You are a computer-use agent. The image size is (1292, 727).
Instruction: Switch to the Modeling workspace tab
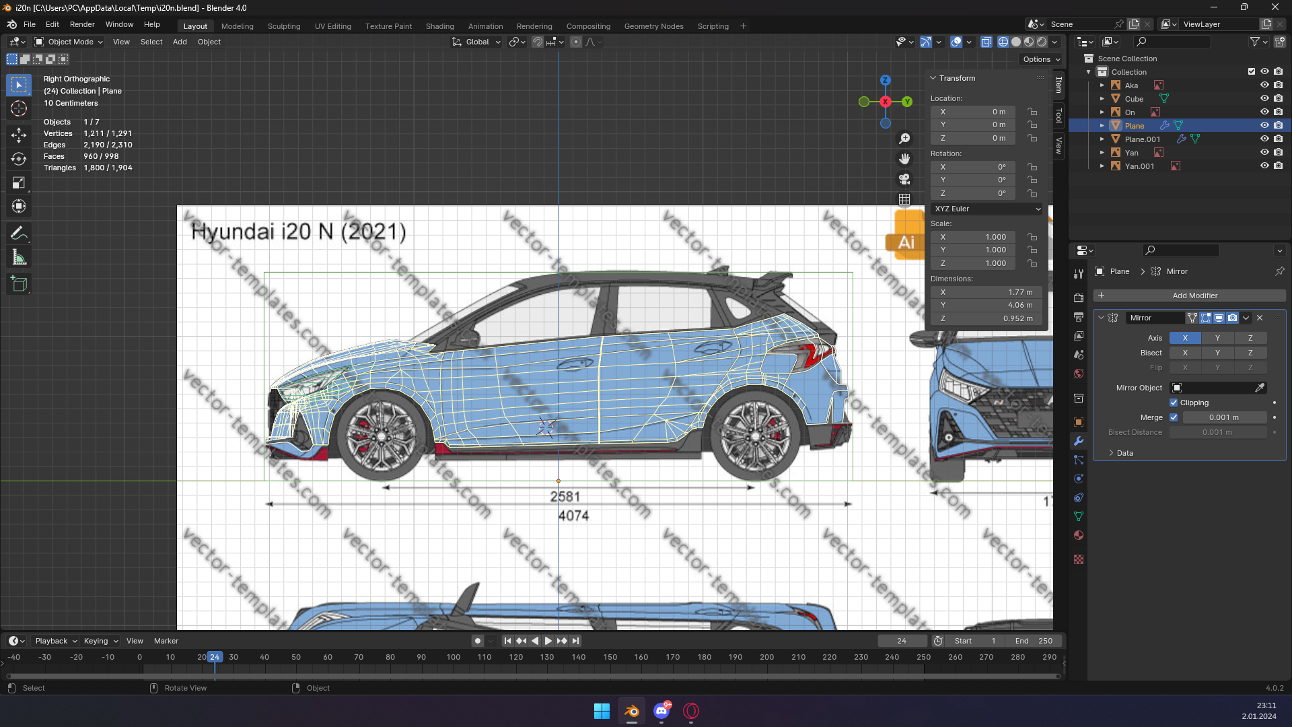coord(237,26)
